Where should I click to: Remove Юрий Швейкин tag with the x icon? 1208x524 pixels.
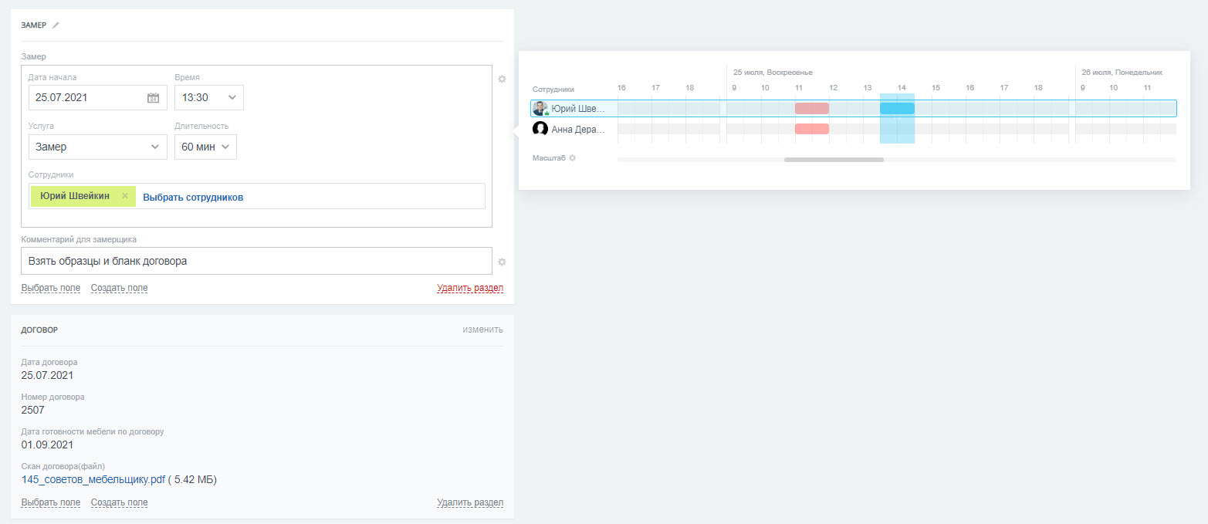pos(125,196)
